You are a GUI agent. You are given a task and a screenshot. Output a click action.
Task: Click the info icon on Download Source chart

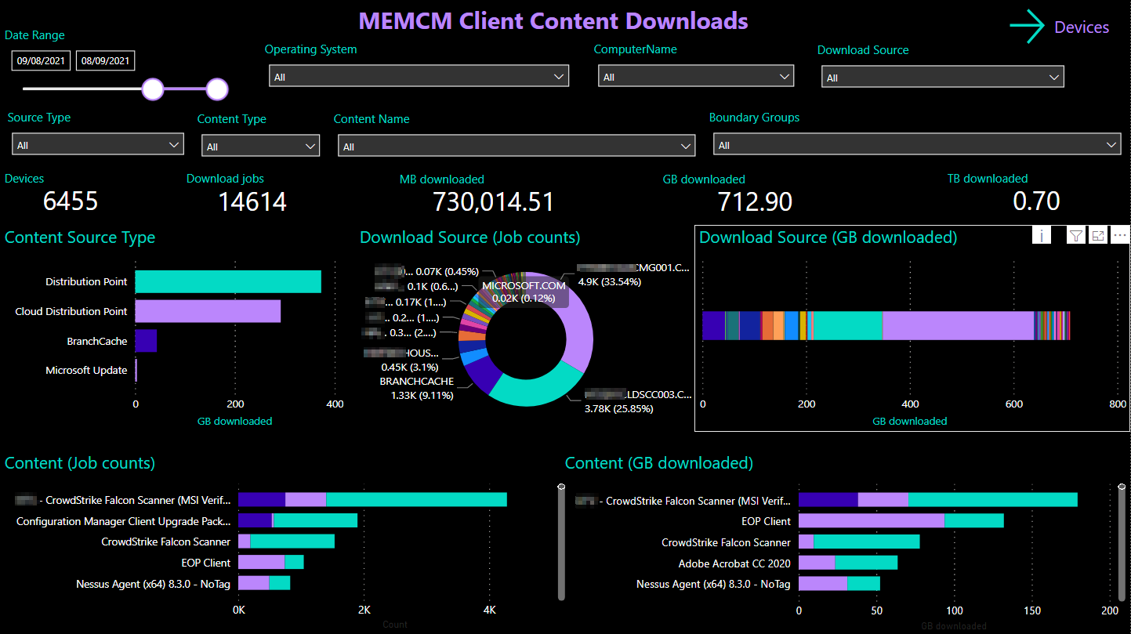(x=1041, y=235)
